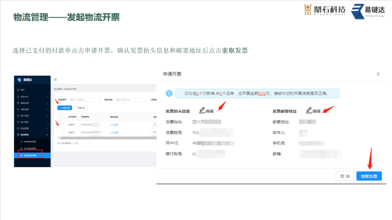The image size is (392, 220).
Task: Click the 银行账号 value starting 62
Action: (209, 154)
